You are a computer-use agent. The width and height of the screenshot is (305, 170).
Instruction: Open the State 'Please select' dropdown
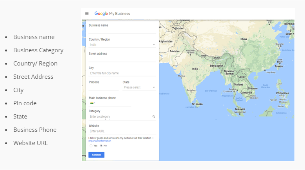139,87
